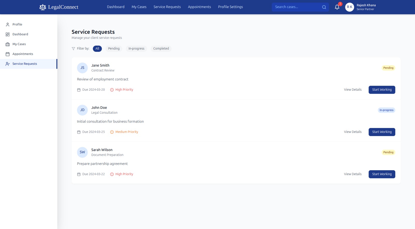
Task: Click In-progress badge on John Doe's card
Action: (386, 110)
